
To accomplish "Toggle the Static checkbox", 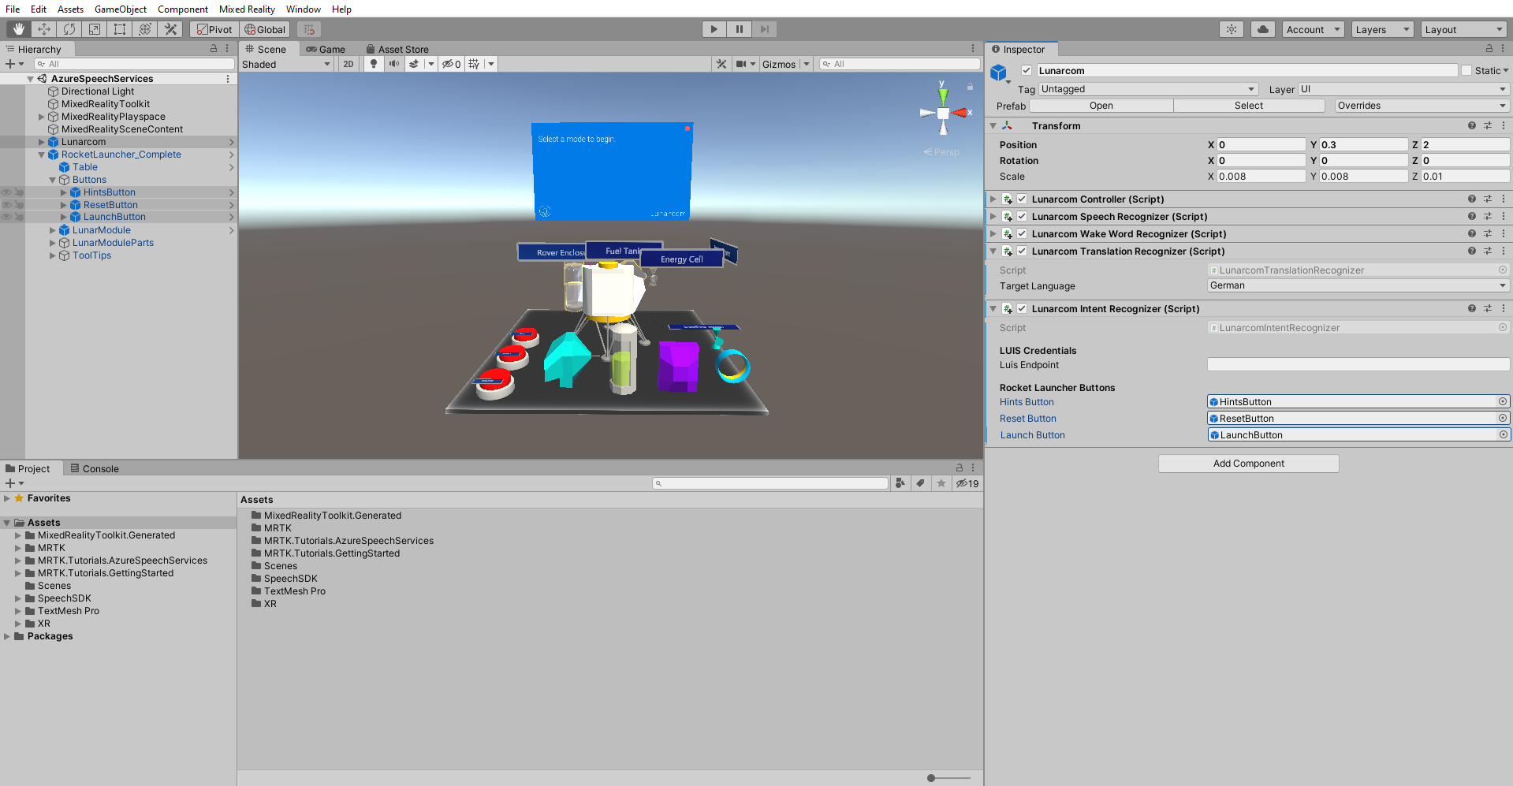I will 1466,70.
